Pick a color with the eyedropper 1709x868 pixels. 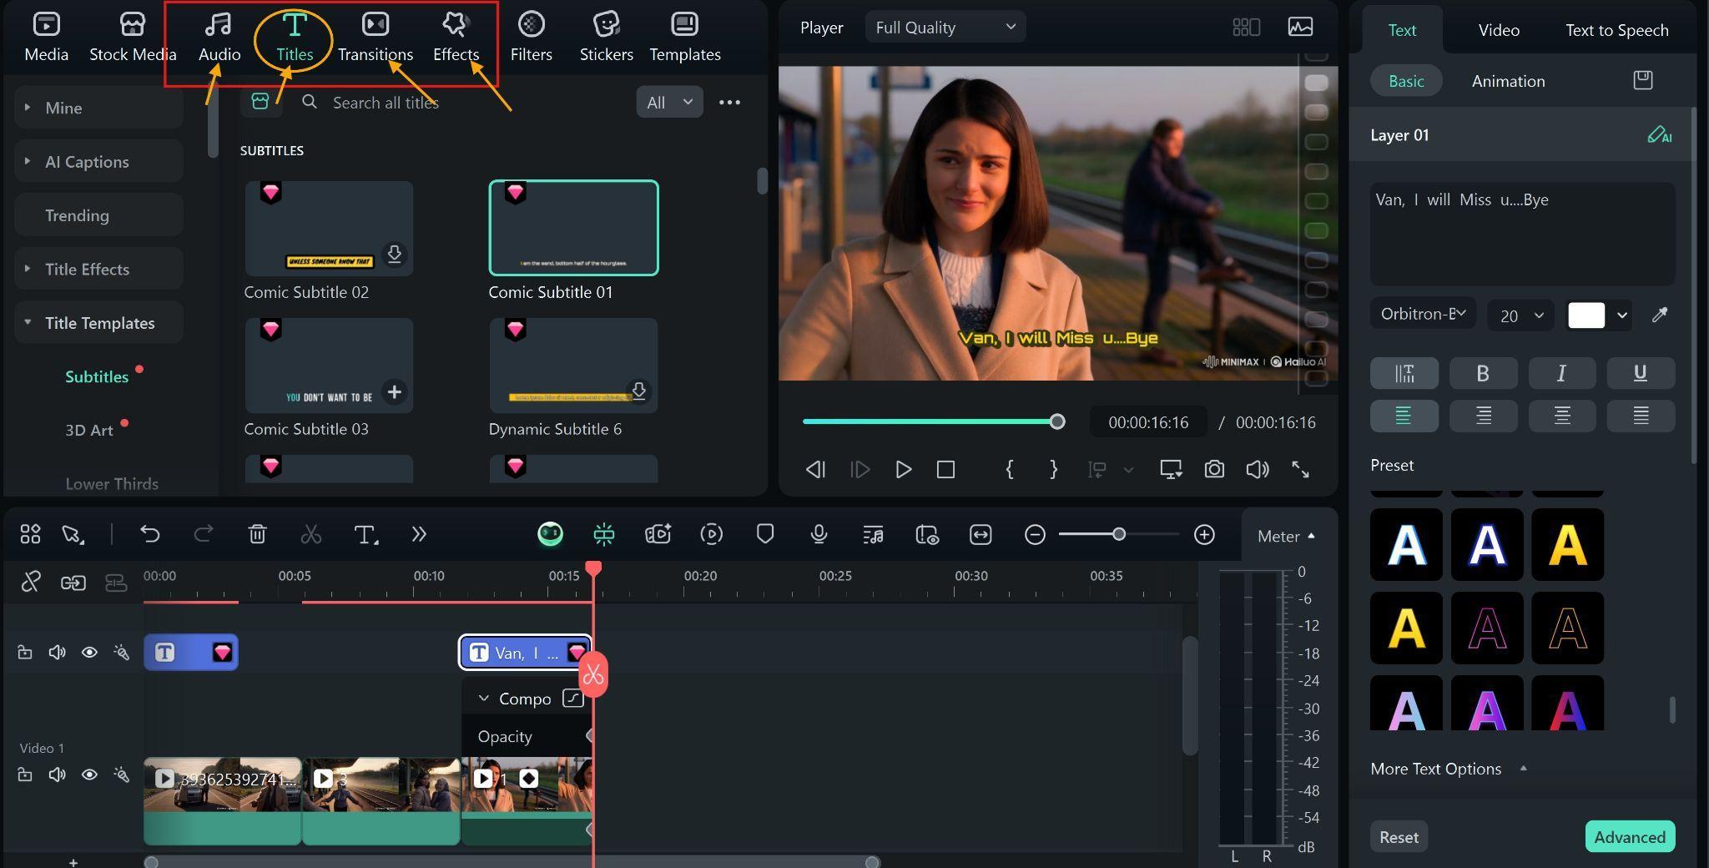point(1659,315)
